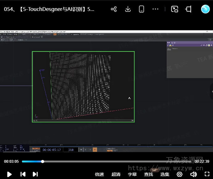Skip to the previous video

tap(23, 174)
